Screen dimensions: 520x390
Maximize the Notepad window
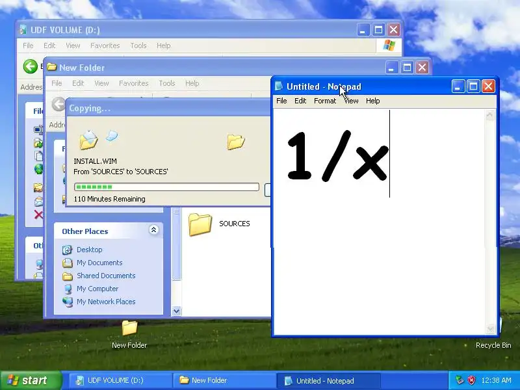pyautogui.click(x=473, y=86)
